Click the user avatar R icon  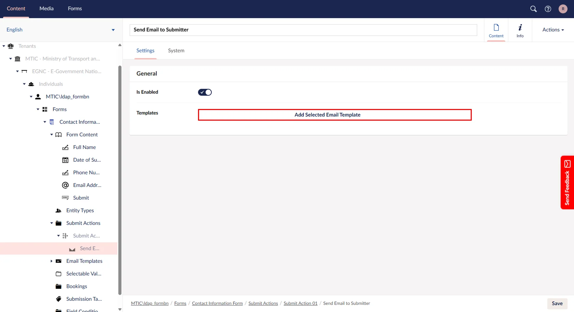click(563, 9)
